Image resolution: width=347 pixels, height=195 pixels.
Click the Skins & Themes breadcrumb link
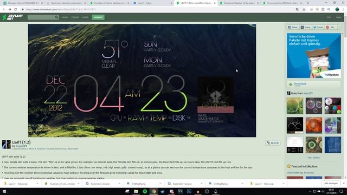pyautogui.click(x=36, y=149)
